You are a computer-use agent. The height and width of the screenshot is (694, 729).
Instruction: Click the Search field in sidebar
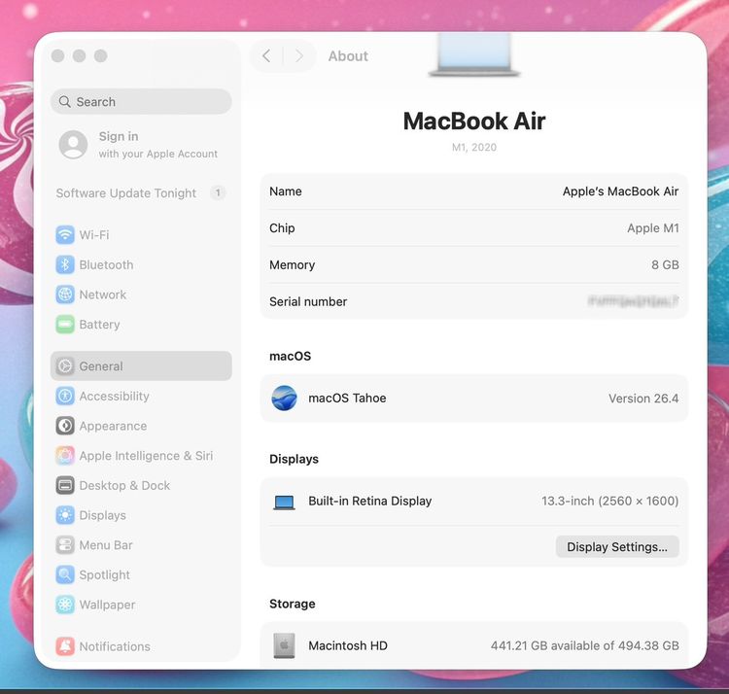[x=141, y=101]
